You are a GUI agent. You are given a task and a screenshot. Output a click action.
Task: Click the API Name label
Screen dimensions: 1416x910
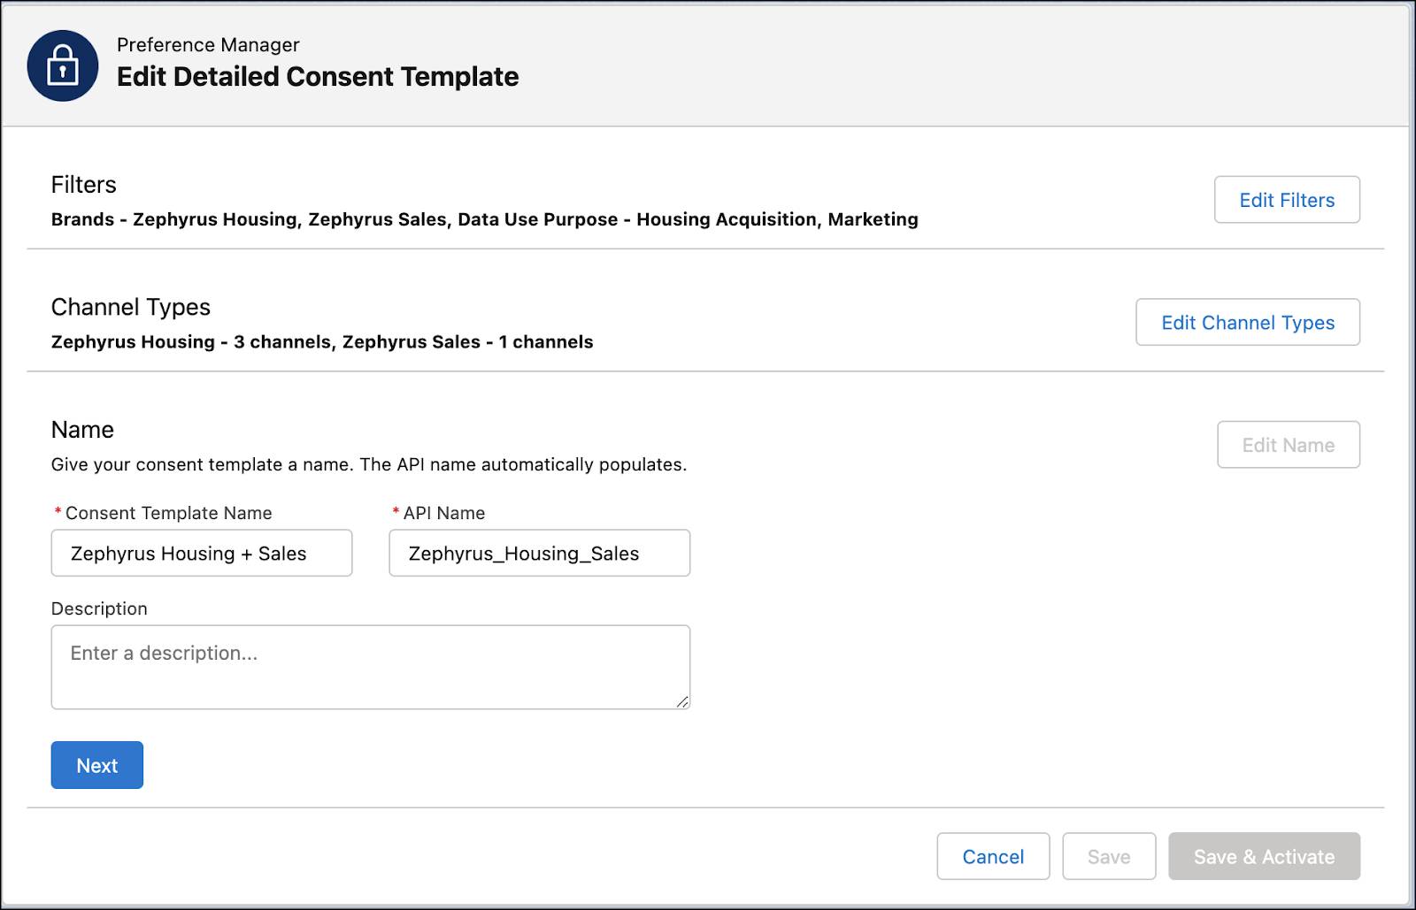tap(444, 514)
